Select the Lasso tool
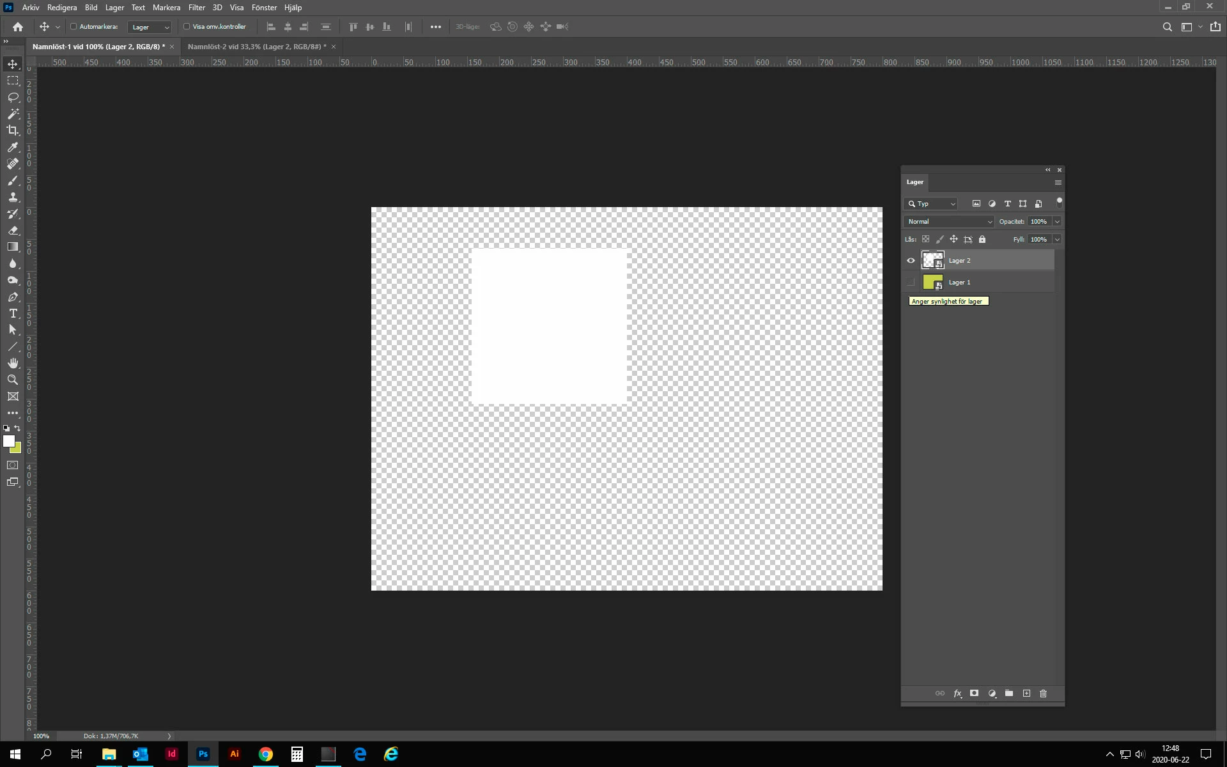1227x767 pixels. pos(13,97)
